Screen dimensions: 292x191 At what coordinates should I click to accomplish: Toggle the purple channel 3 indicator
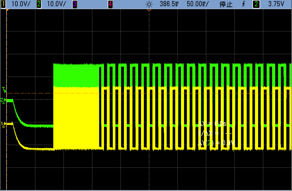(75, 4)
